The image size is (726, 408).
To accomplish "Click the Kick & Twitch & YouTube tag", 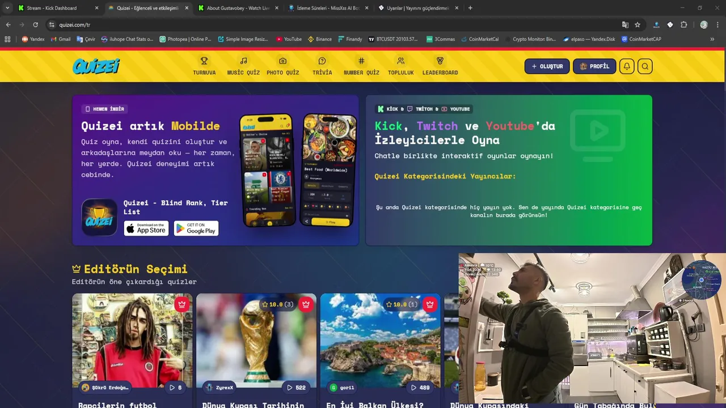I will tap(424, 109).
